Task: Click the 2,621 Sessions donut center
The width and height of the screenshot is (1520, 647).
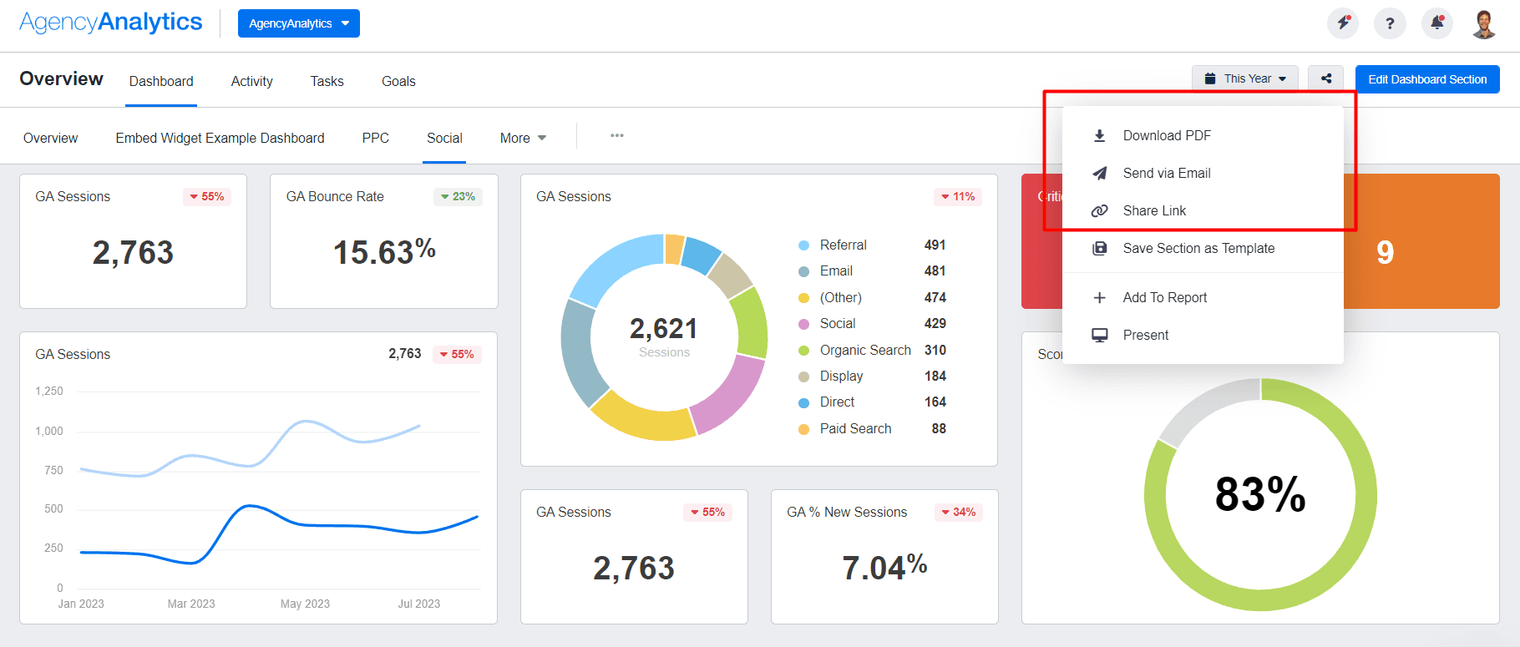Action: [664, 336]
